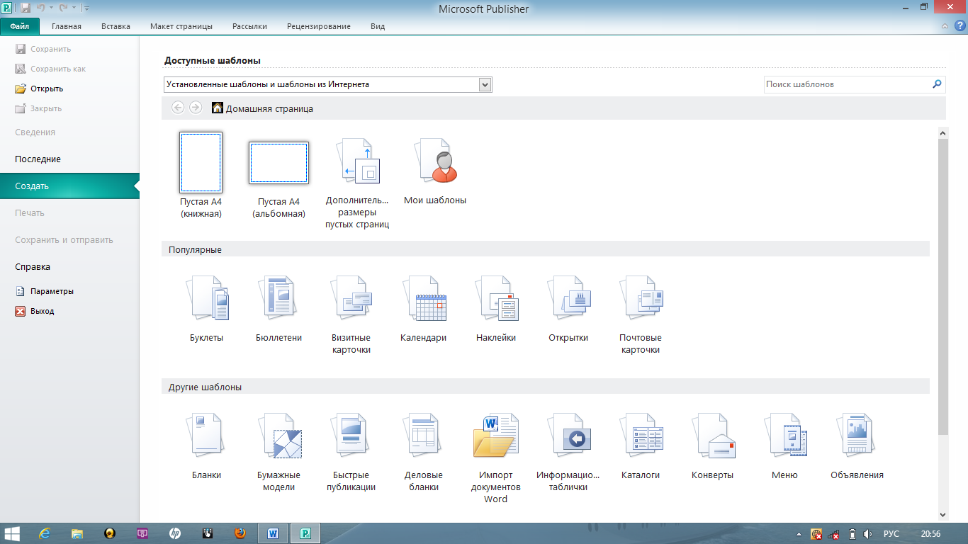Choose Почтовые карточки templates

click(641, 314)
